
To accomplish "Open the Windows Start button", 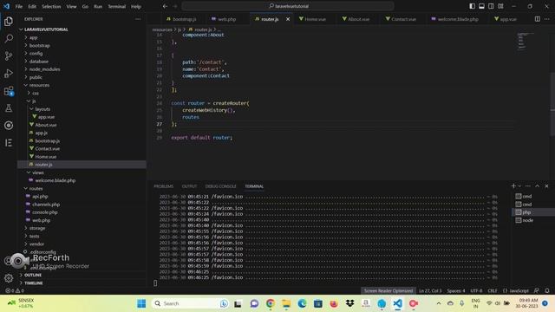I will 141,303.
